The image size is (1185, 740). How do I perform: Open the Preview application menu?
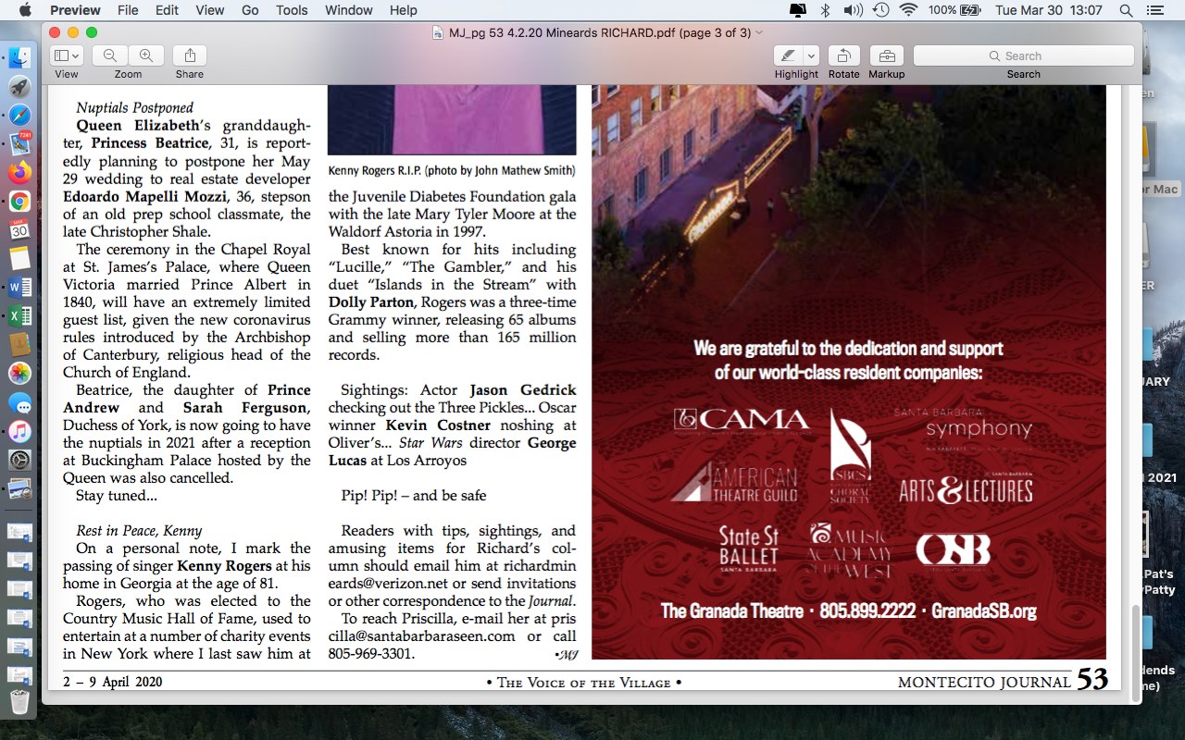[x=75, y=10]
